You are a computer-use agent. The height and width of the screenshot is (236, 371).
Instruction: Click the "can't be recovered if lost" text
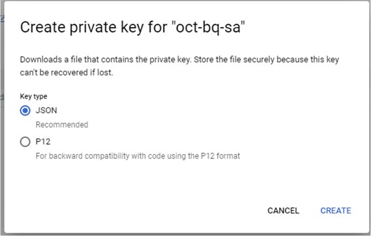pyautogui.click(x=66, y=72)
